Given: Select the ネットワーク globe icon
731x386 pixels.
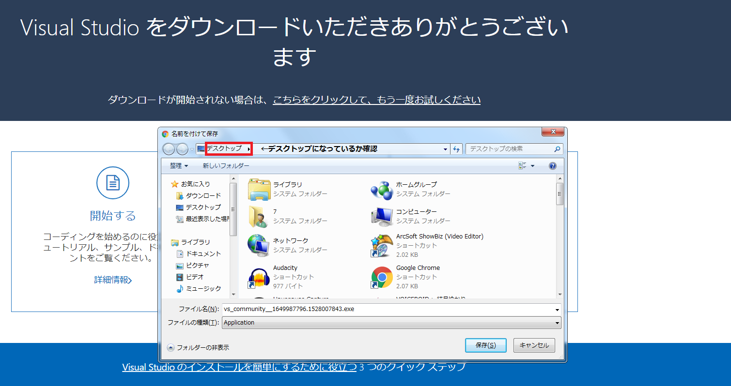Looking at the screenshot, I should tap(259, 245).
